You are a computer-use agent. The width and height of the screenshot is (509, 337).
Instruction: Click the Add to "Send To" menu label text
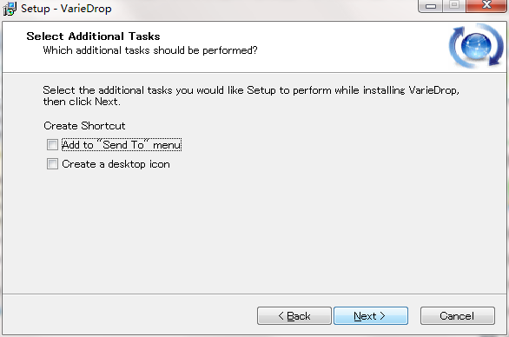point(122,144)
